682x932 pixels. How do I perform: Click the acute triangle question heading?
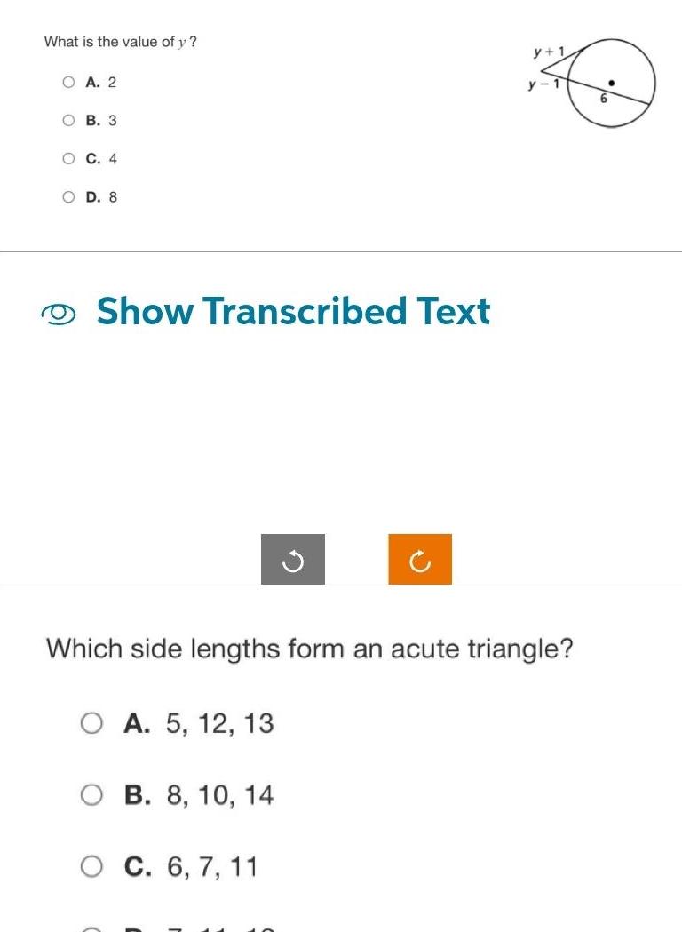tap(310, 649)
